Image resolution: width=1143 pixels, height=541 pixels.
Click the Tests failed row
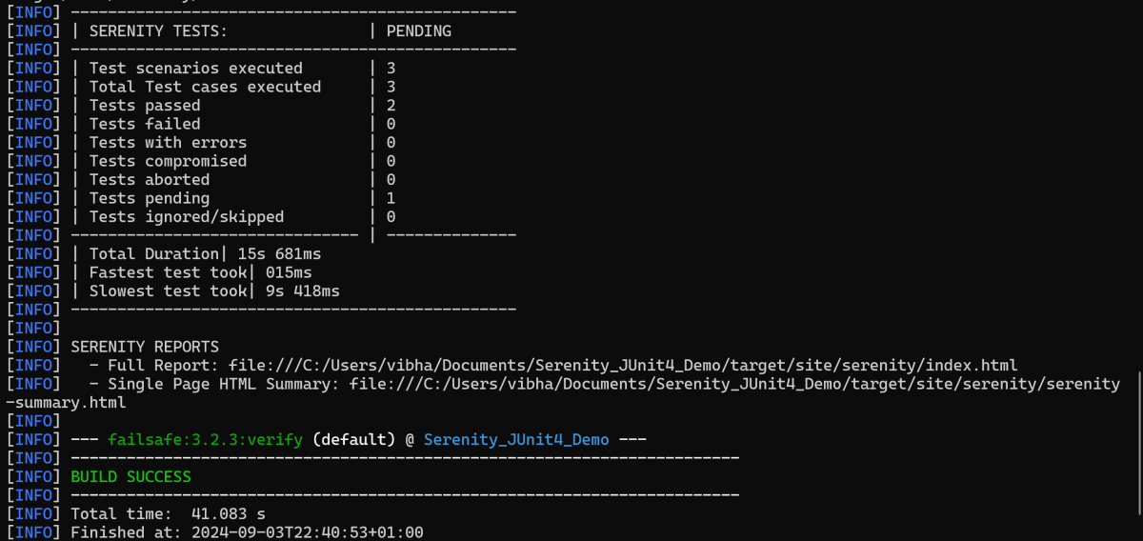point(145,124)
